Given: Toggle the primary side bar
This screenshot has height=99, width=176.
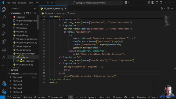Looking at the screenshot, I should [x=153, y=2].
